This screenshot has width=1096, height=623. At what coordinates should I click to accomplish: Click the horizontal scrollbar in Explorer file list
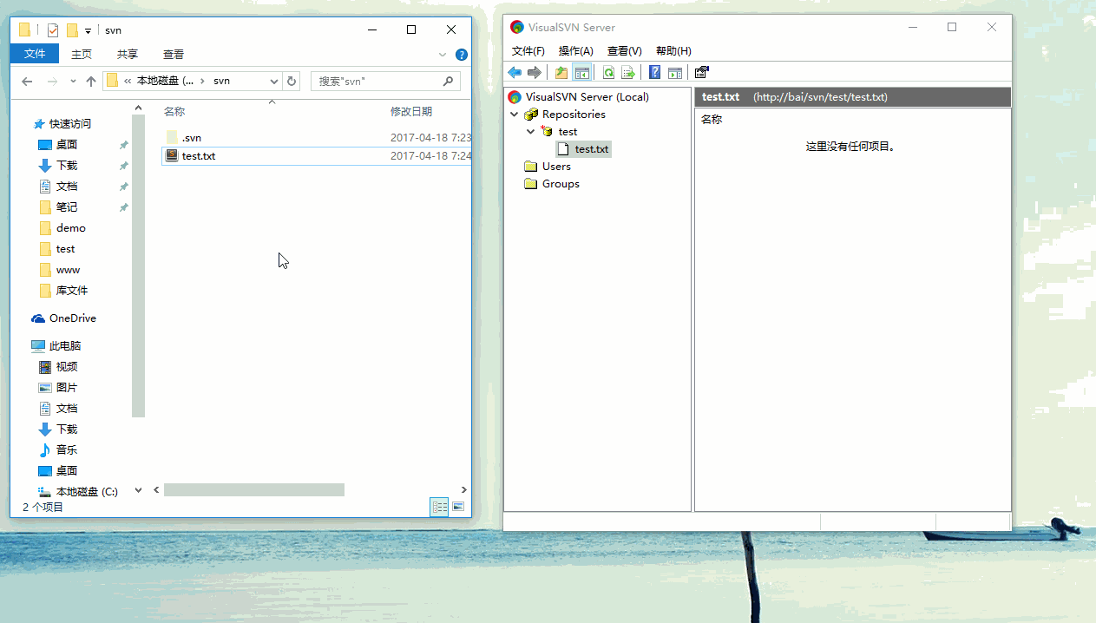coord(253,490)
